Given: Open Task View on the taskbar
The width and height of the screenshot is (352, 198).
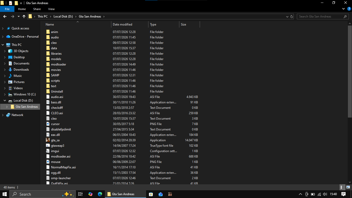Looking at the screenshot, I should (80, 194).
